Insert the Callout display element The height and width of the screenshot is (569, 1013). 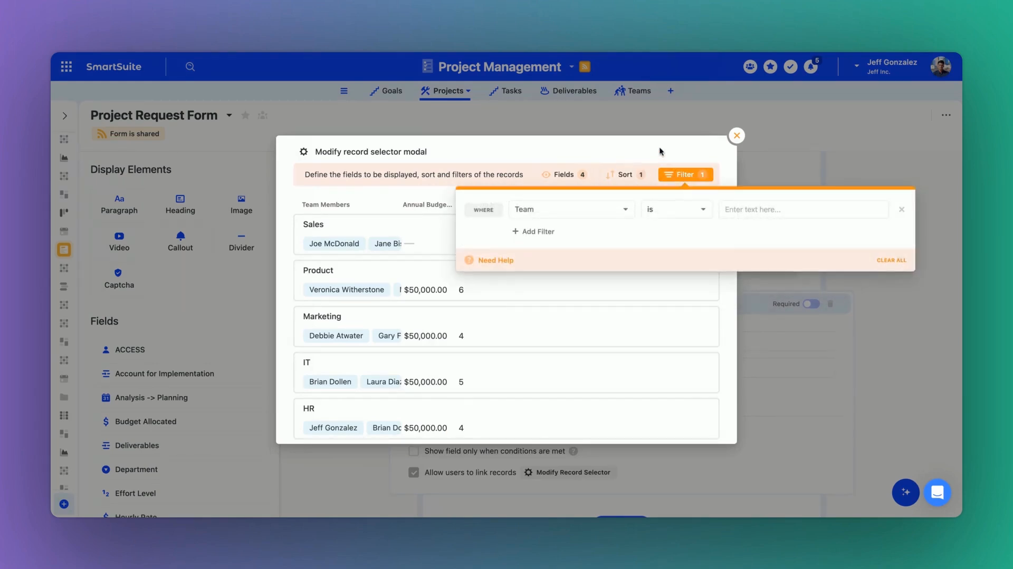pos(180,242)
